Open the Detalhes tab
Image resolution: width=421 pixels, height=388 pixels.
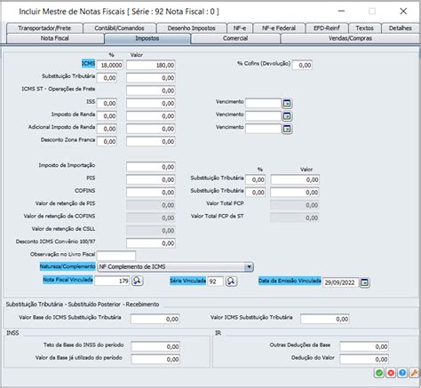(401, 28)
